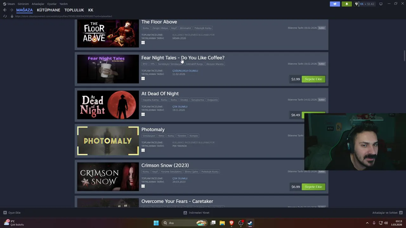This screenshot has width=406, height=228.
Task: Select the Hayatta Kalma - Korku tag
Action: [x=155, y=100]
